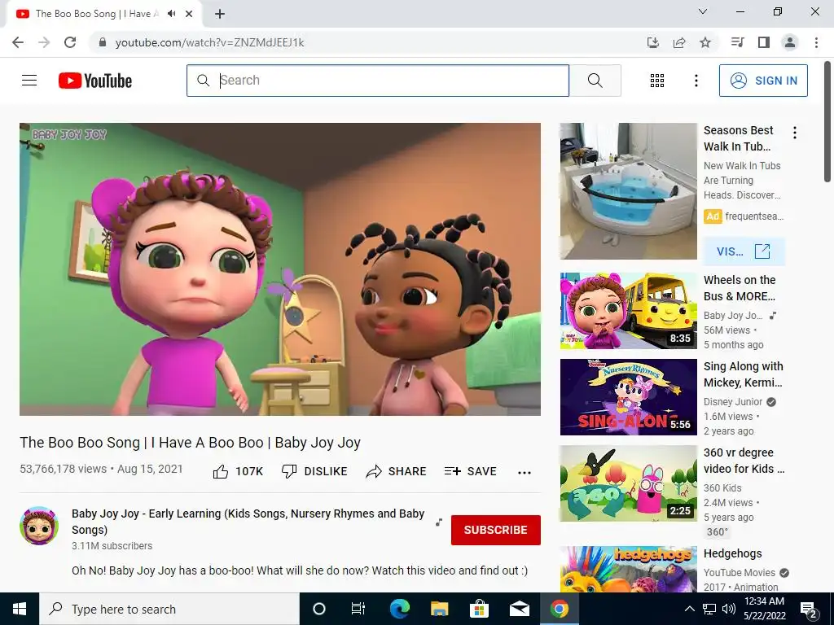Click the page vertical scrollbar
The image size is (834, 625).
[x=828, y=122]
